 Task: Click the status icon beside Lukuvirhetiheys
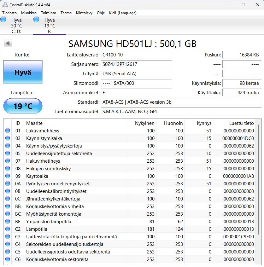tap(8, 131)
